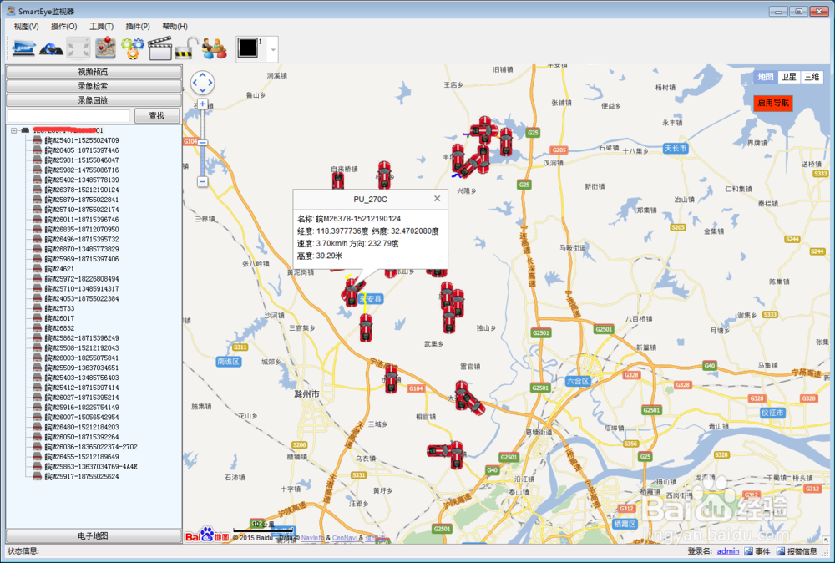Select device 皖M26496-18715395732
Image resolution: width=835 pixels, height=563 pixels.
tap(82, 239)
